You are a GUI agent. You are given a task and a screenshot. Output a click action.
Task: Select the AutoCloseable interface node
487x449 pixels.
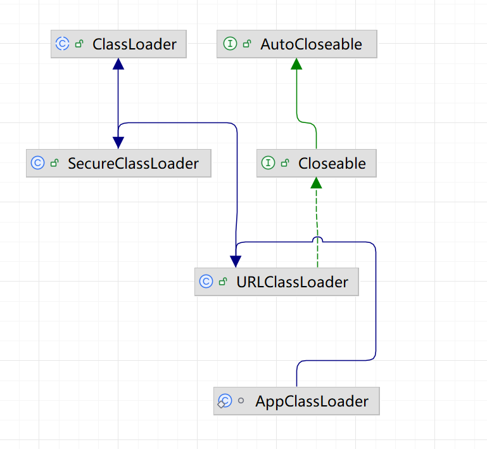(x=297, y=44)
